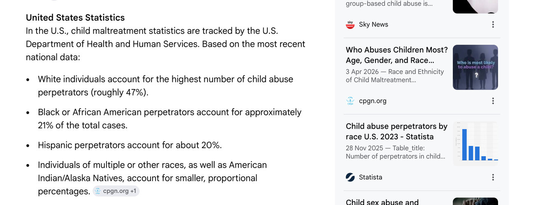The height and width of the screenshot is (205, 535).
Task: Click the Statista logo icon
Action: point(350,177)
